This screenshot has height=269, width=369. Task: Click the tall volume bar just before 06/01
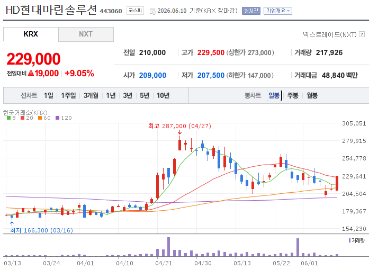298,247
